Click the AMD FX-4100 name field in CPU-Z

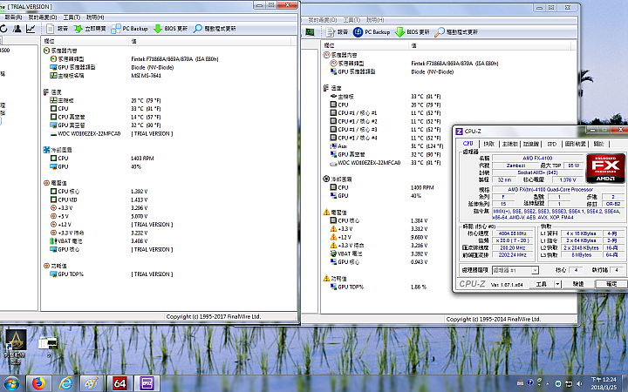click(x=537, y=159)
